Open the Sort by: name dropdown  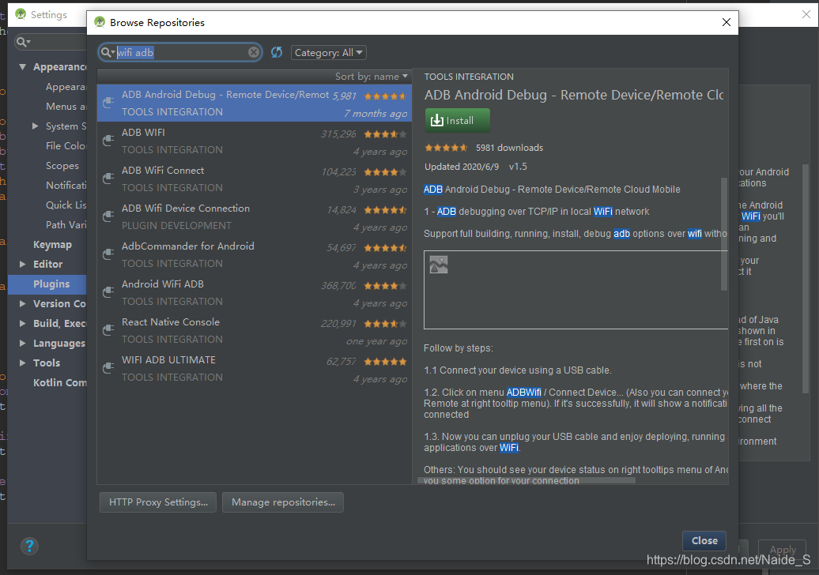point(372,77)
